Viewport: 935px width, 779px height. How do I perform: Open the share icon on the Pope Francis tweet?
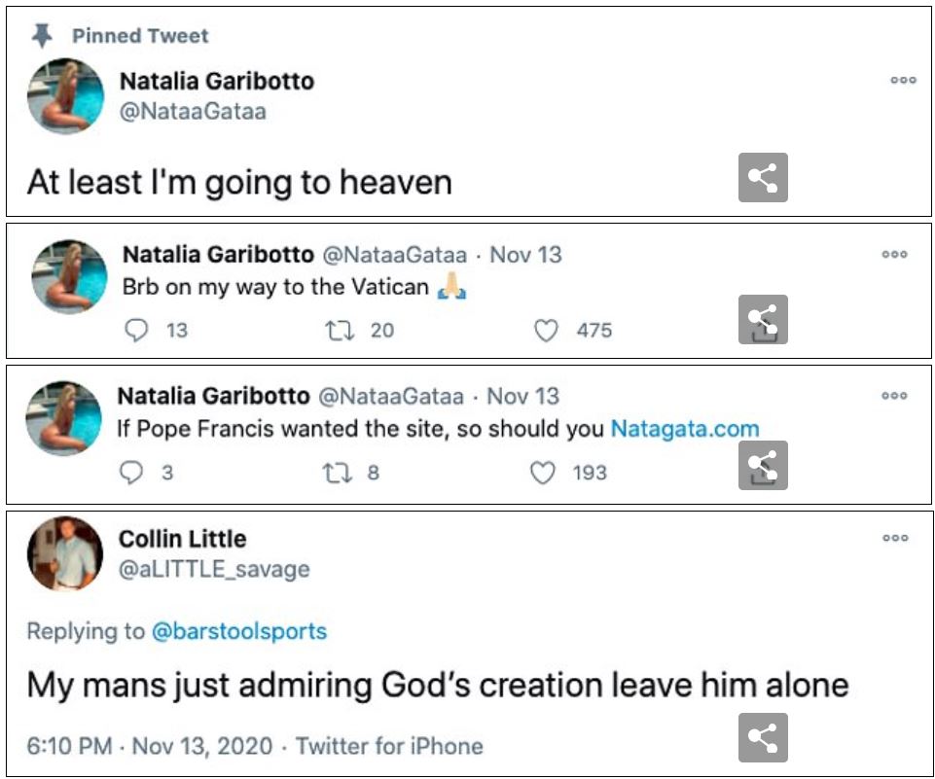765,467
